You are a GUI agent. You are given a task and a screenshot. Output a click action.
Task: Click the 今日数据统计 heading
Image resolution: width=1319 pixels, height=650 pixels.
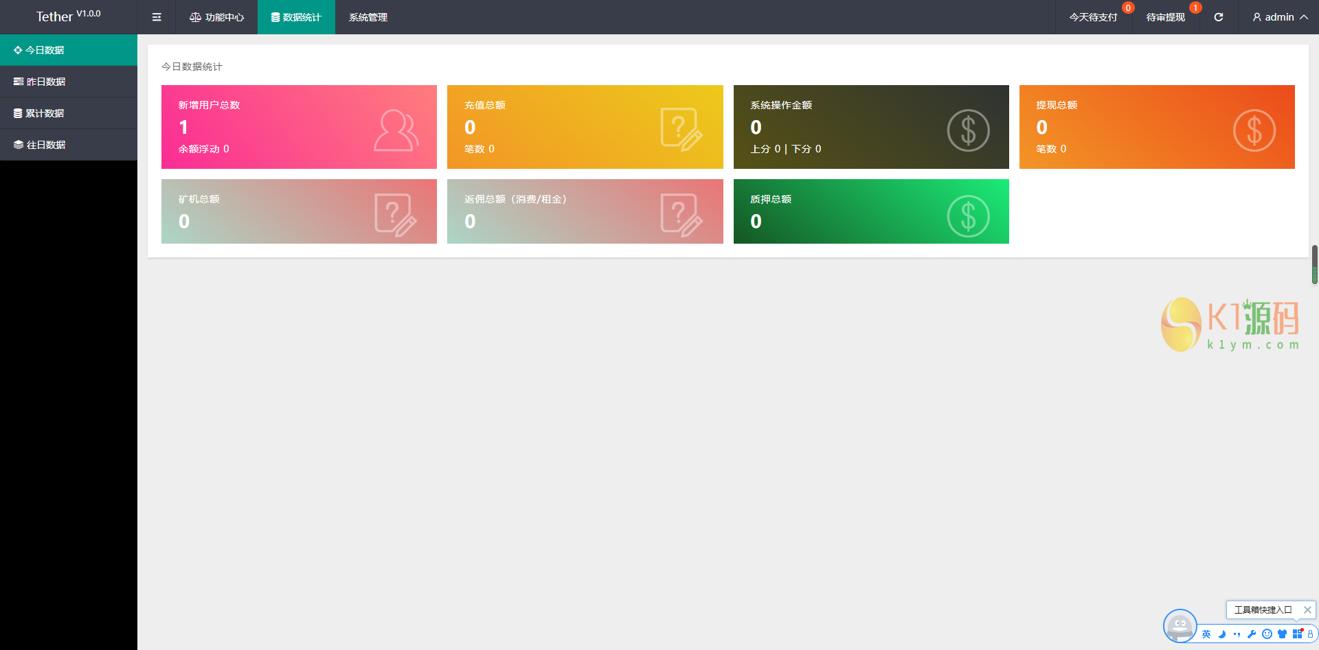click(192, 67)
